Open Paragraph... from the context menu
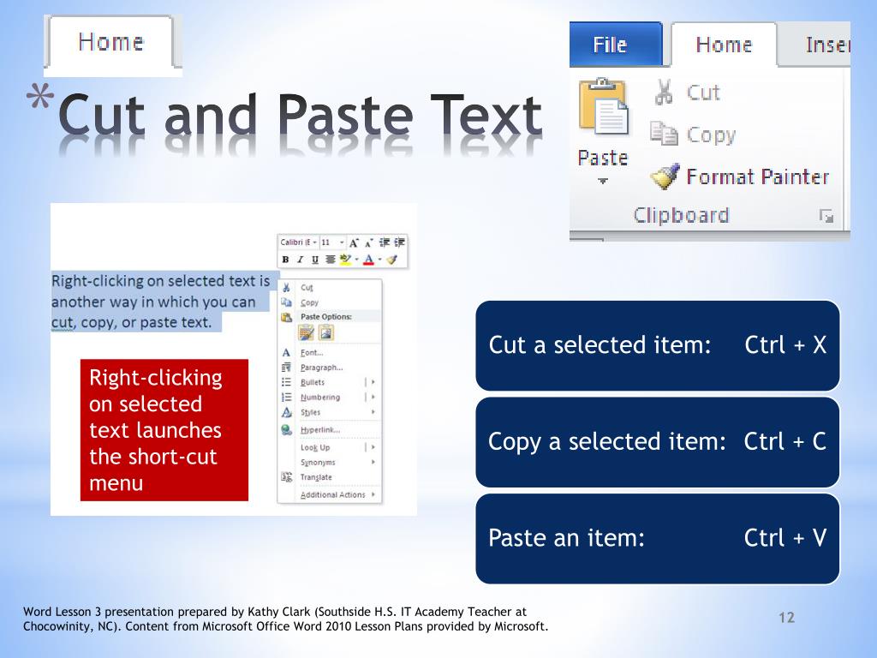877x658 pixels. (330, 368)
